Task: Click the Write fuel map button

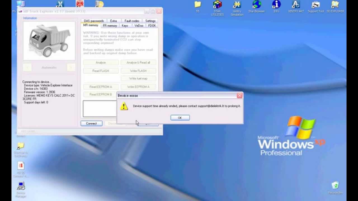Action: [138, 78]
